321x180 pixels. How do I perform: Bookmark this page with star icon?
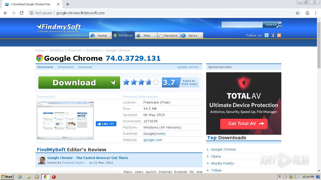297,13
